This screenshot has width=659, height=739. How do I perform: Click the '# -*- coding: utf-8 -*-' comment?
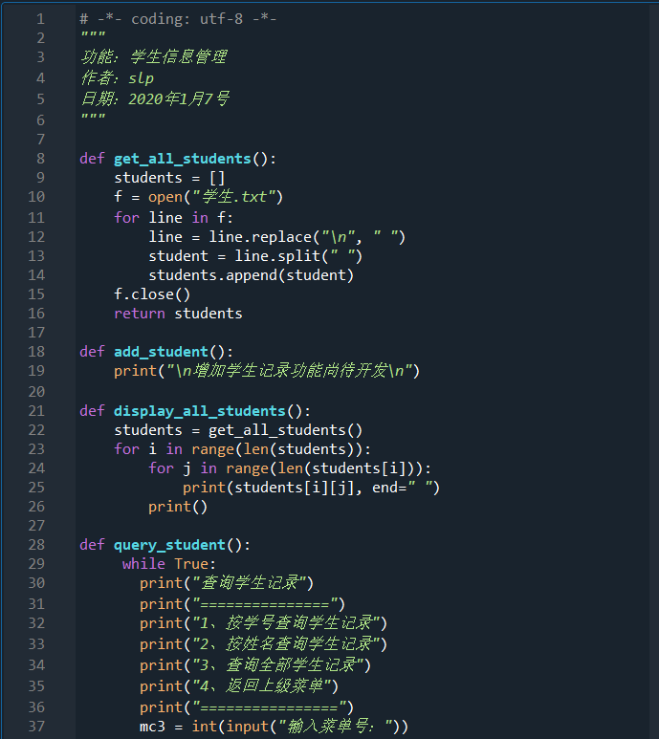tap(178, 19)
